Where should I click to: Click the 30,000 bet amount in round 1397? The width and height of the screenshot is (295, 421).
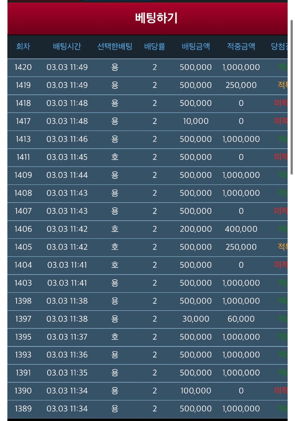tap(196, 319)
